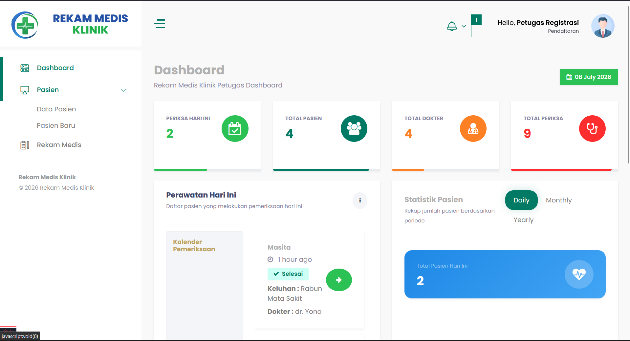Image resolution: width=630 pixels, height=341 pixels.
Task: Click the green Periksa Hari Ini progress bar
Action: pos(181,170)
